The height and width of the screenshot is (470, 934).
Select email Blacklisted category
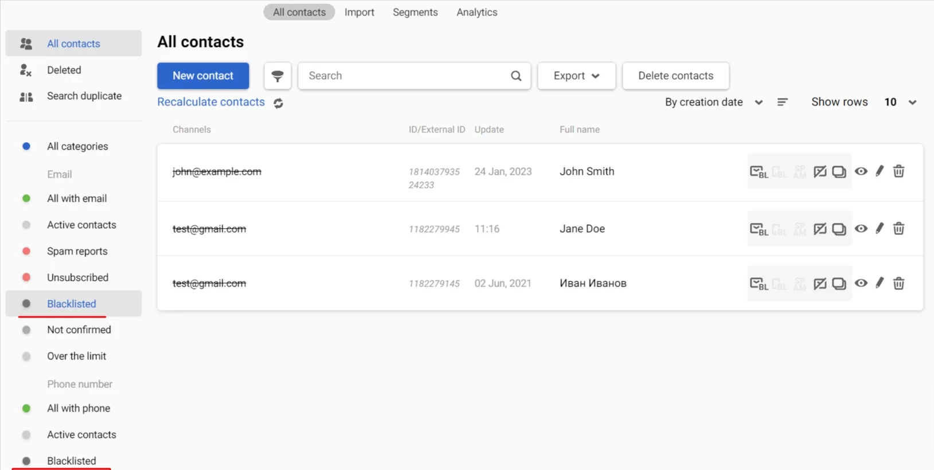click(73, 304)
